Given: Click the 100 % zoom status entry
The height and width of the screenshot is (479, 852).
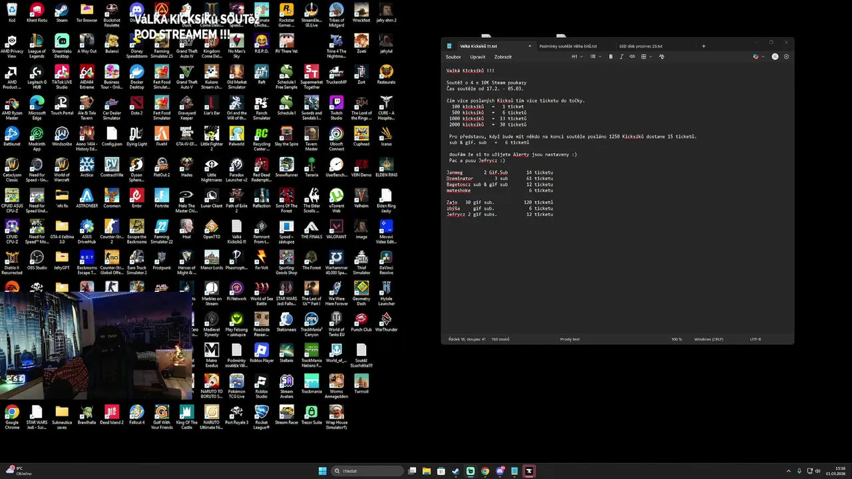Looking at the screenshot, I should coord(676,339).
